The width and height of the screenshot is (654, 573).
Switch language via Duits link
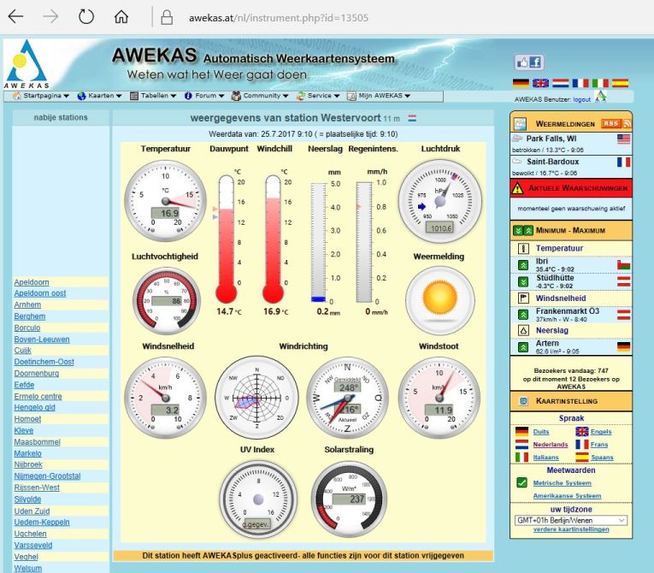coord(541,432)
